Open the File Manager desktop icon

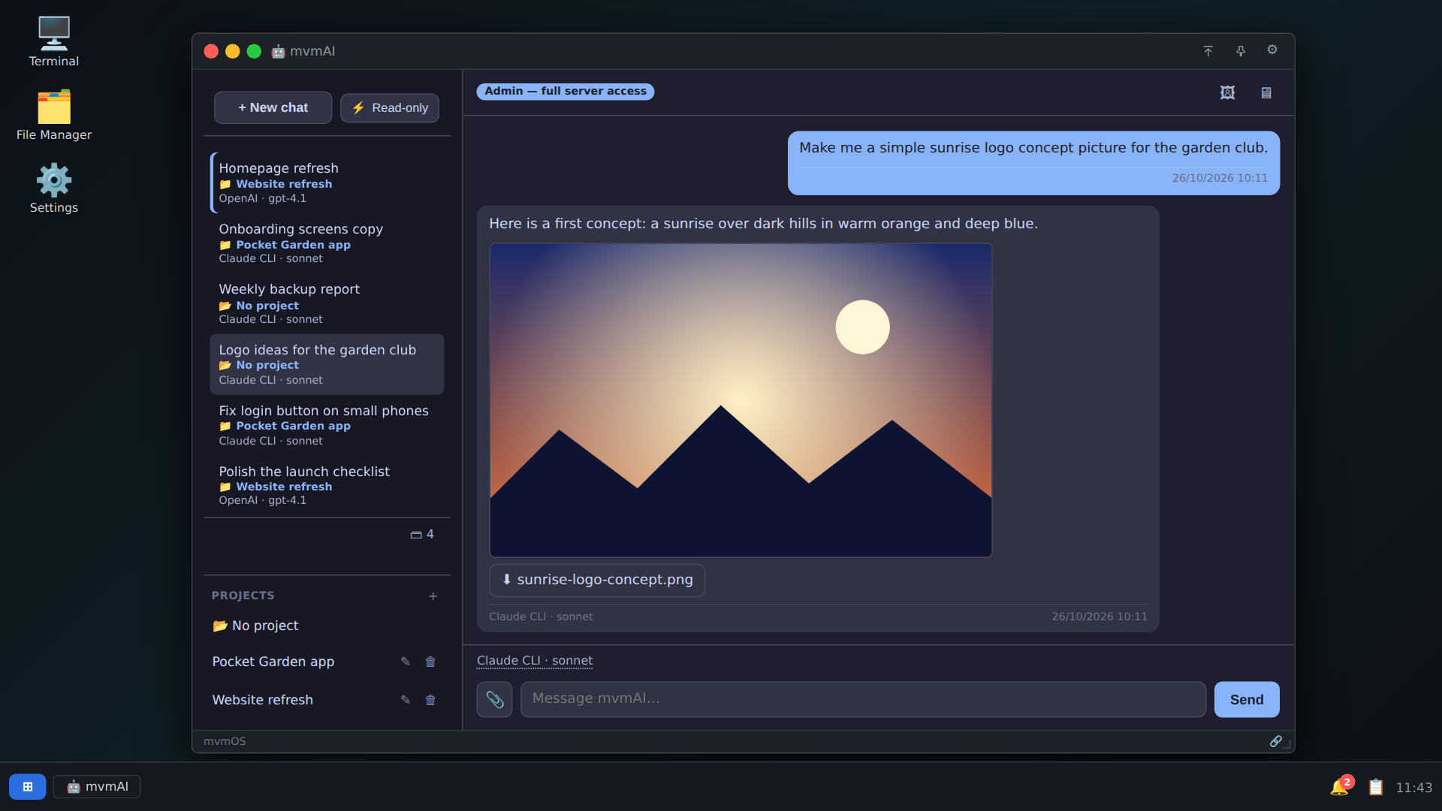(54, 116)
